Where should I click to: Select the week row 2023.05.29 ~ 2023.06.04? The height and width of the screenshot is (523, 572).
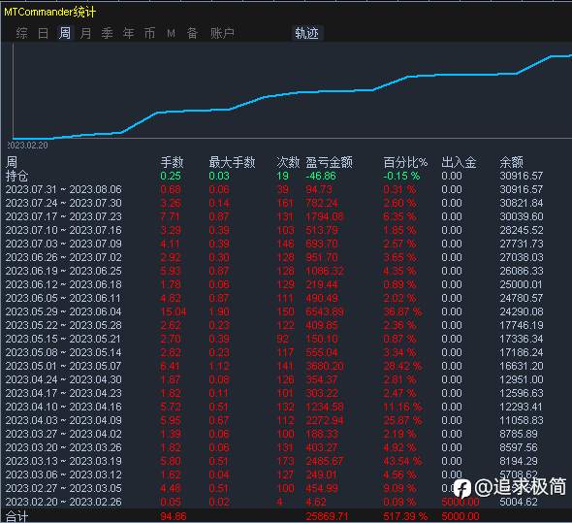point(274,311)
